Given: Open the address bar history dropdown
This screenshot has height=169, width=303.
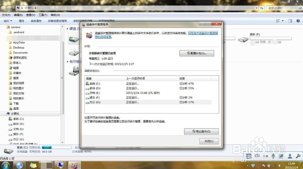Looking at the screenshot, I should pyautogui.click(x=257, y=8).
